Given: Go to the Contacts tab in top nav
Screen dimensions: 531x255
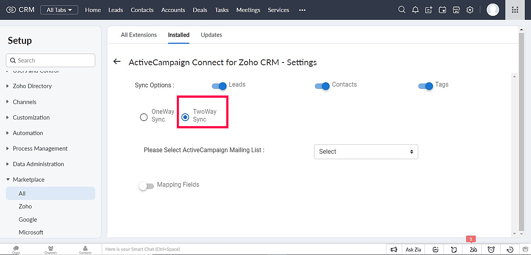Looking at the screenshot, I should click(142, 10).
